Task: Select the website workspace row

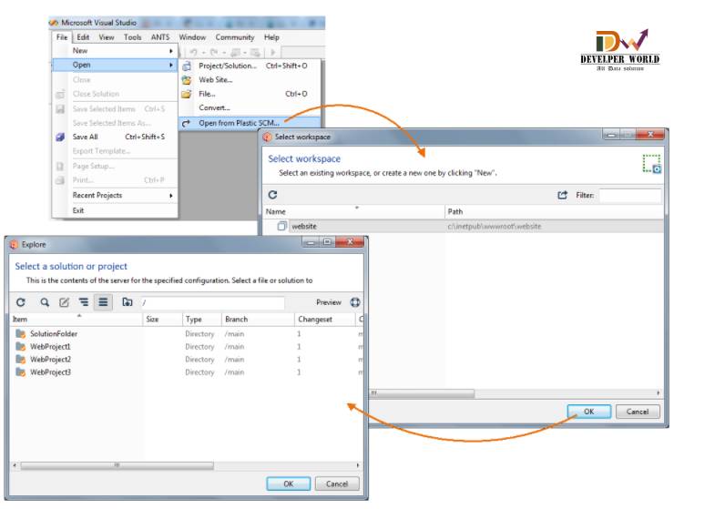Action: [464, 226]
